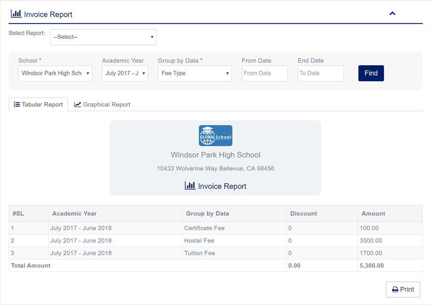Click the address line 10433 Wolverine Way Bellevue
431x305 pixels.
(x=215, y=169)
